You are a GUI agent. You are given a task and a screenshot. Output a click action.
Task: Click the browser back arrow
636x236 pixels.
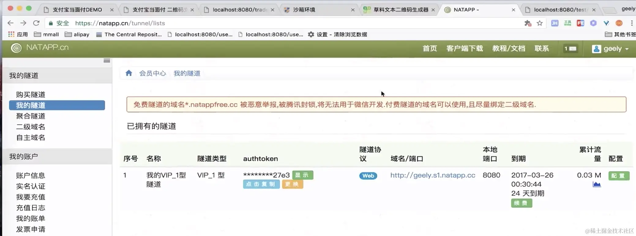(10, 23)
